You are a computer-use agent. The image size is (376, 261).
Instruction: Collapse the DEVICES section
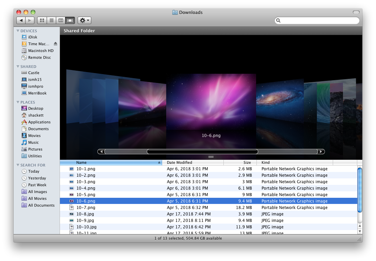pyautogui.click(x=18, y=31)
